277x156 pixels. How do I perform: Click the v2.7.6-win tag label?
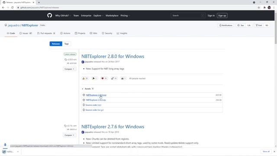click(x=71, y=126)
